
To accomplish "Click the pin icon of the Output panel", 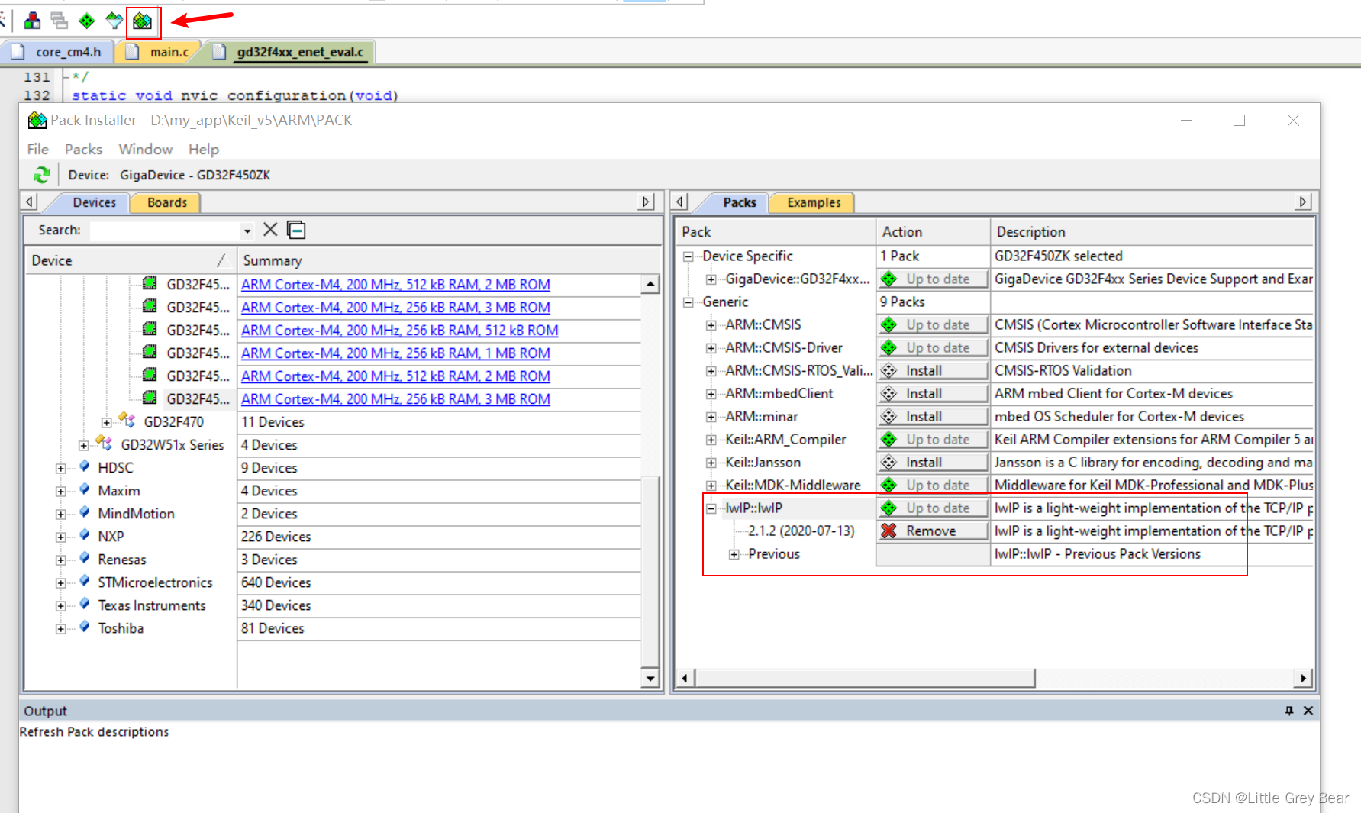I will point(1289,711).
